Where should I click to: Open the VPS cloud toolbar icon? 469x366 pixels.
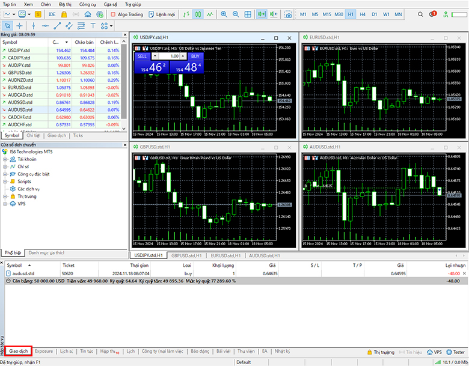click(88, 14)
